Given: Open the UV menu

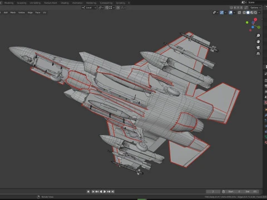Looking at the screenshot, I should coord(44,12).
